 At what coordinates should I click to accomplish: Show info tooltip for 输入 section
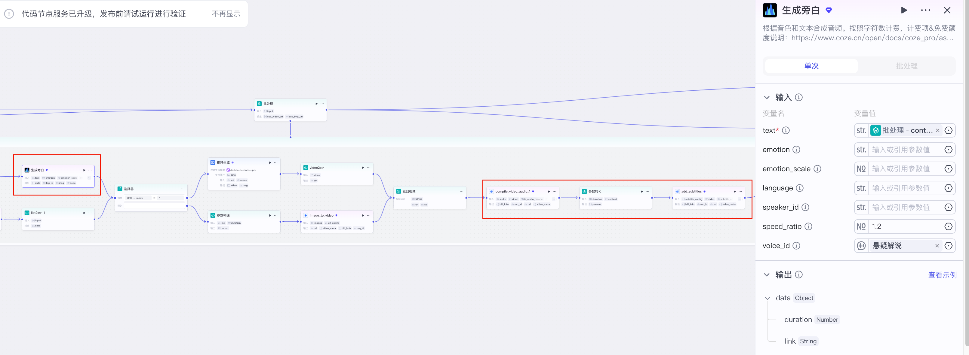point(798,97)
